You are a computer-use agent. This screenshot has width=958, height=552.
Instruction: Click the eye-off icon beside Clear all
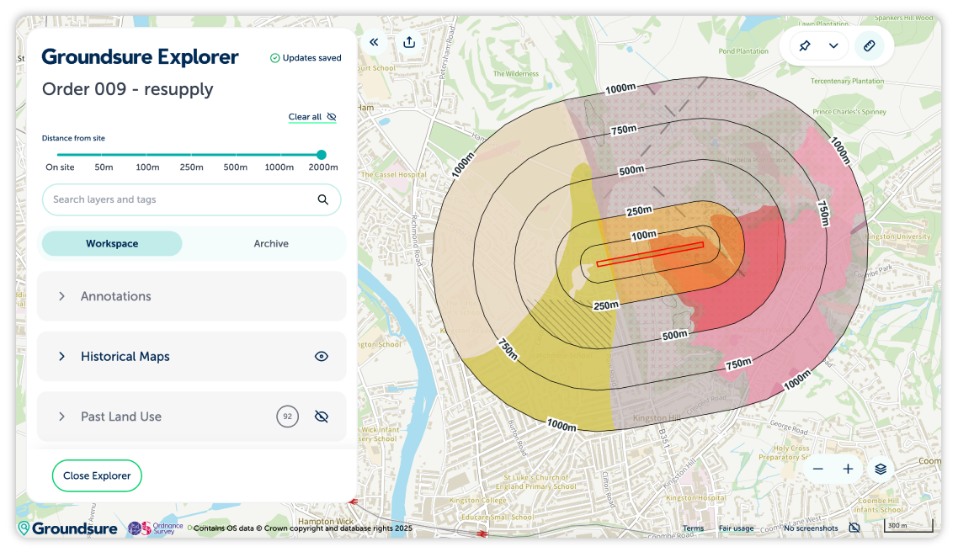331,117
